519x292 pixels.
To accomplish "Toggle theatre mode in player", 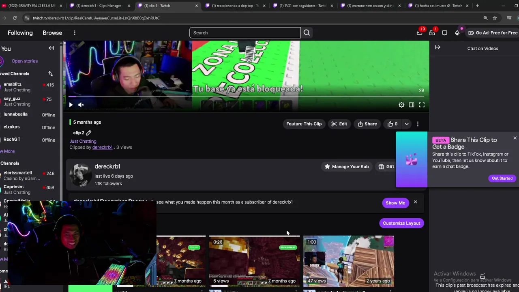I will [x=412, y=105].
